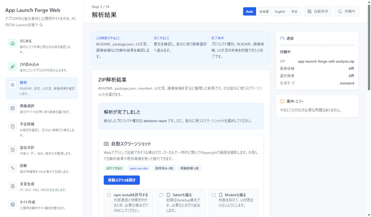Go to サイト作成 step
Screen dimensions: 371x217
pos(41,205)
